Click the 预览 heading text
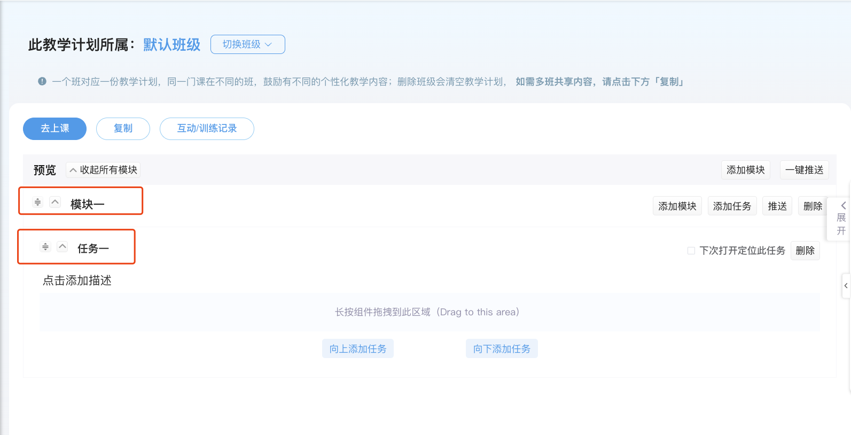 click(x=45, y=170)
